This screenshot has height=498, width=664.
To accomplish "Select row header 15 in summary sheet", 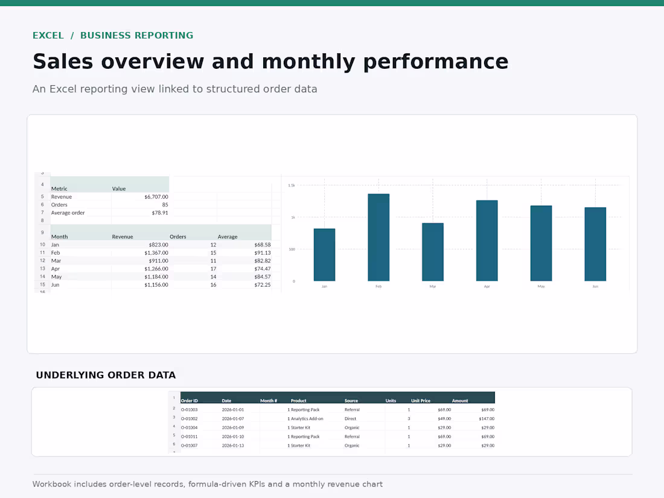I will pyautogui.click(x=42, y=285).
